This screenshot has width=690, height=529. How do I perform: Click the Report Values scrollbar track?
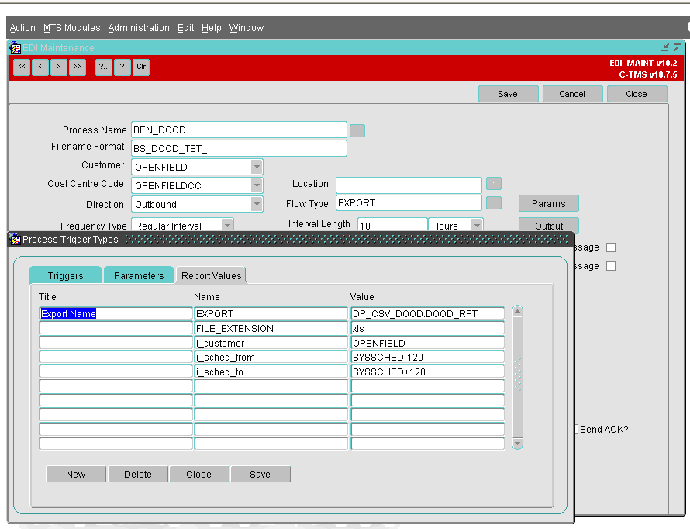point(518,377)
